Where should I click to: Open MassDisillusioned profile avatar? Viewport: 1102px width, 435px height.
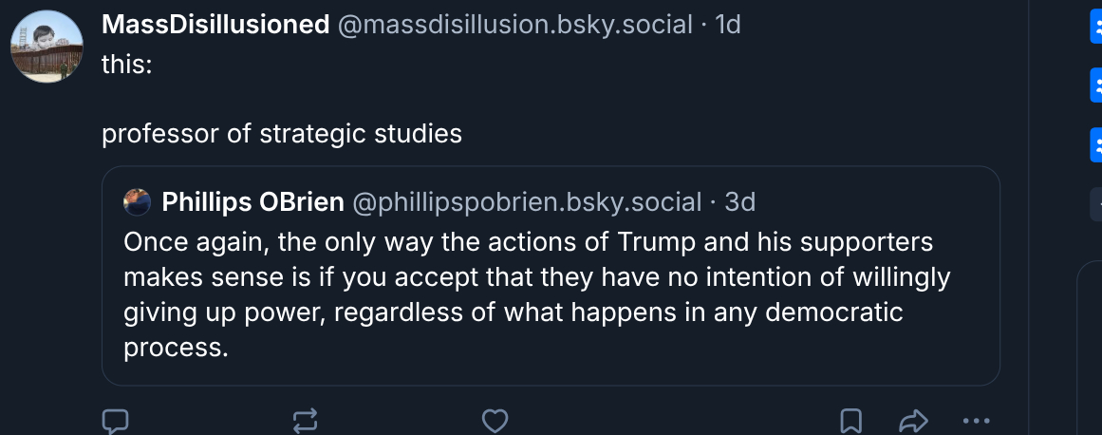click(47, 46)
